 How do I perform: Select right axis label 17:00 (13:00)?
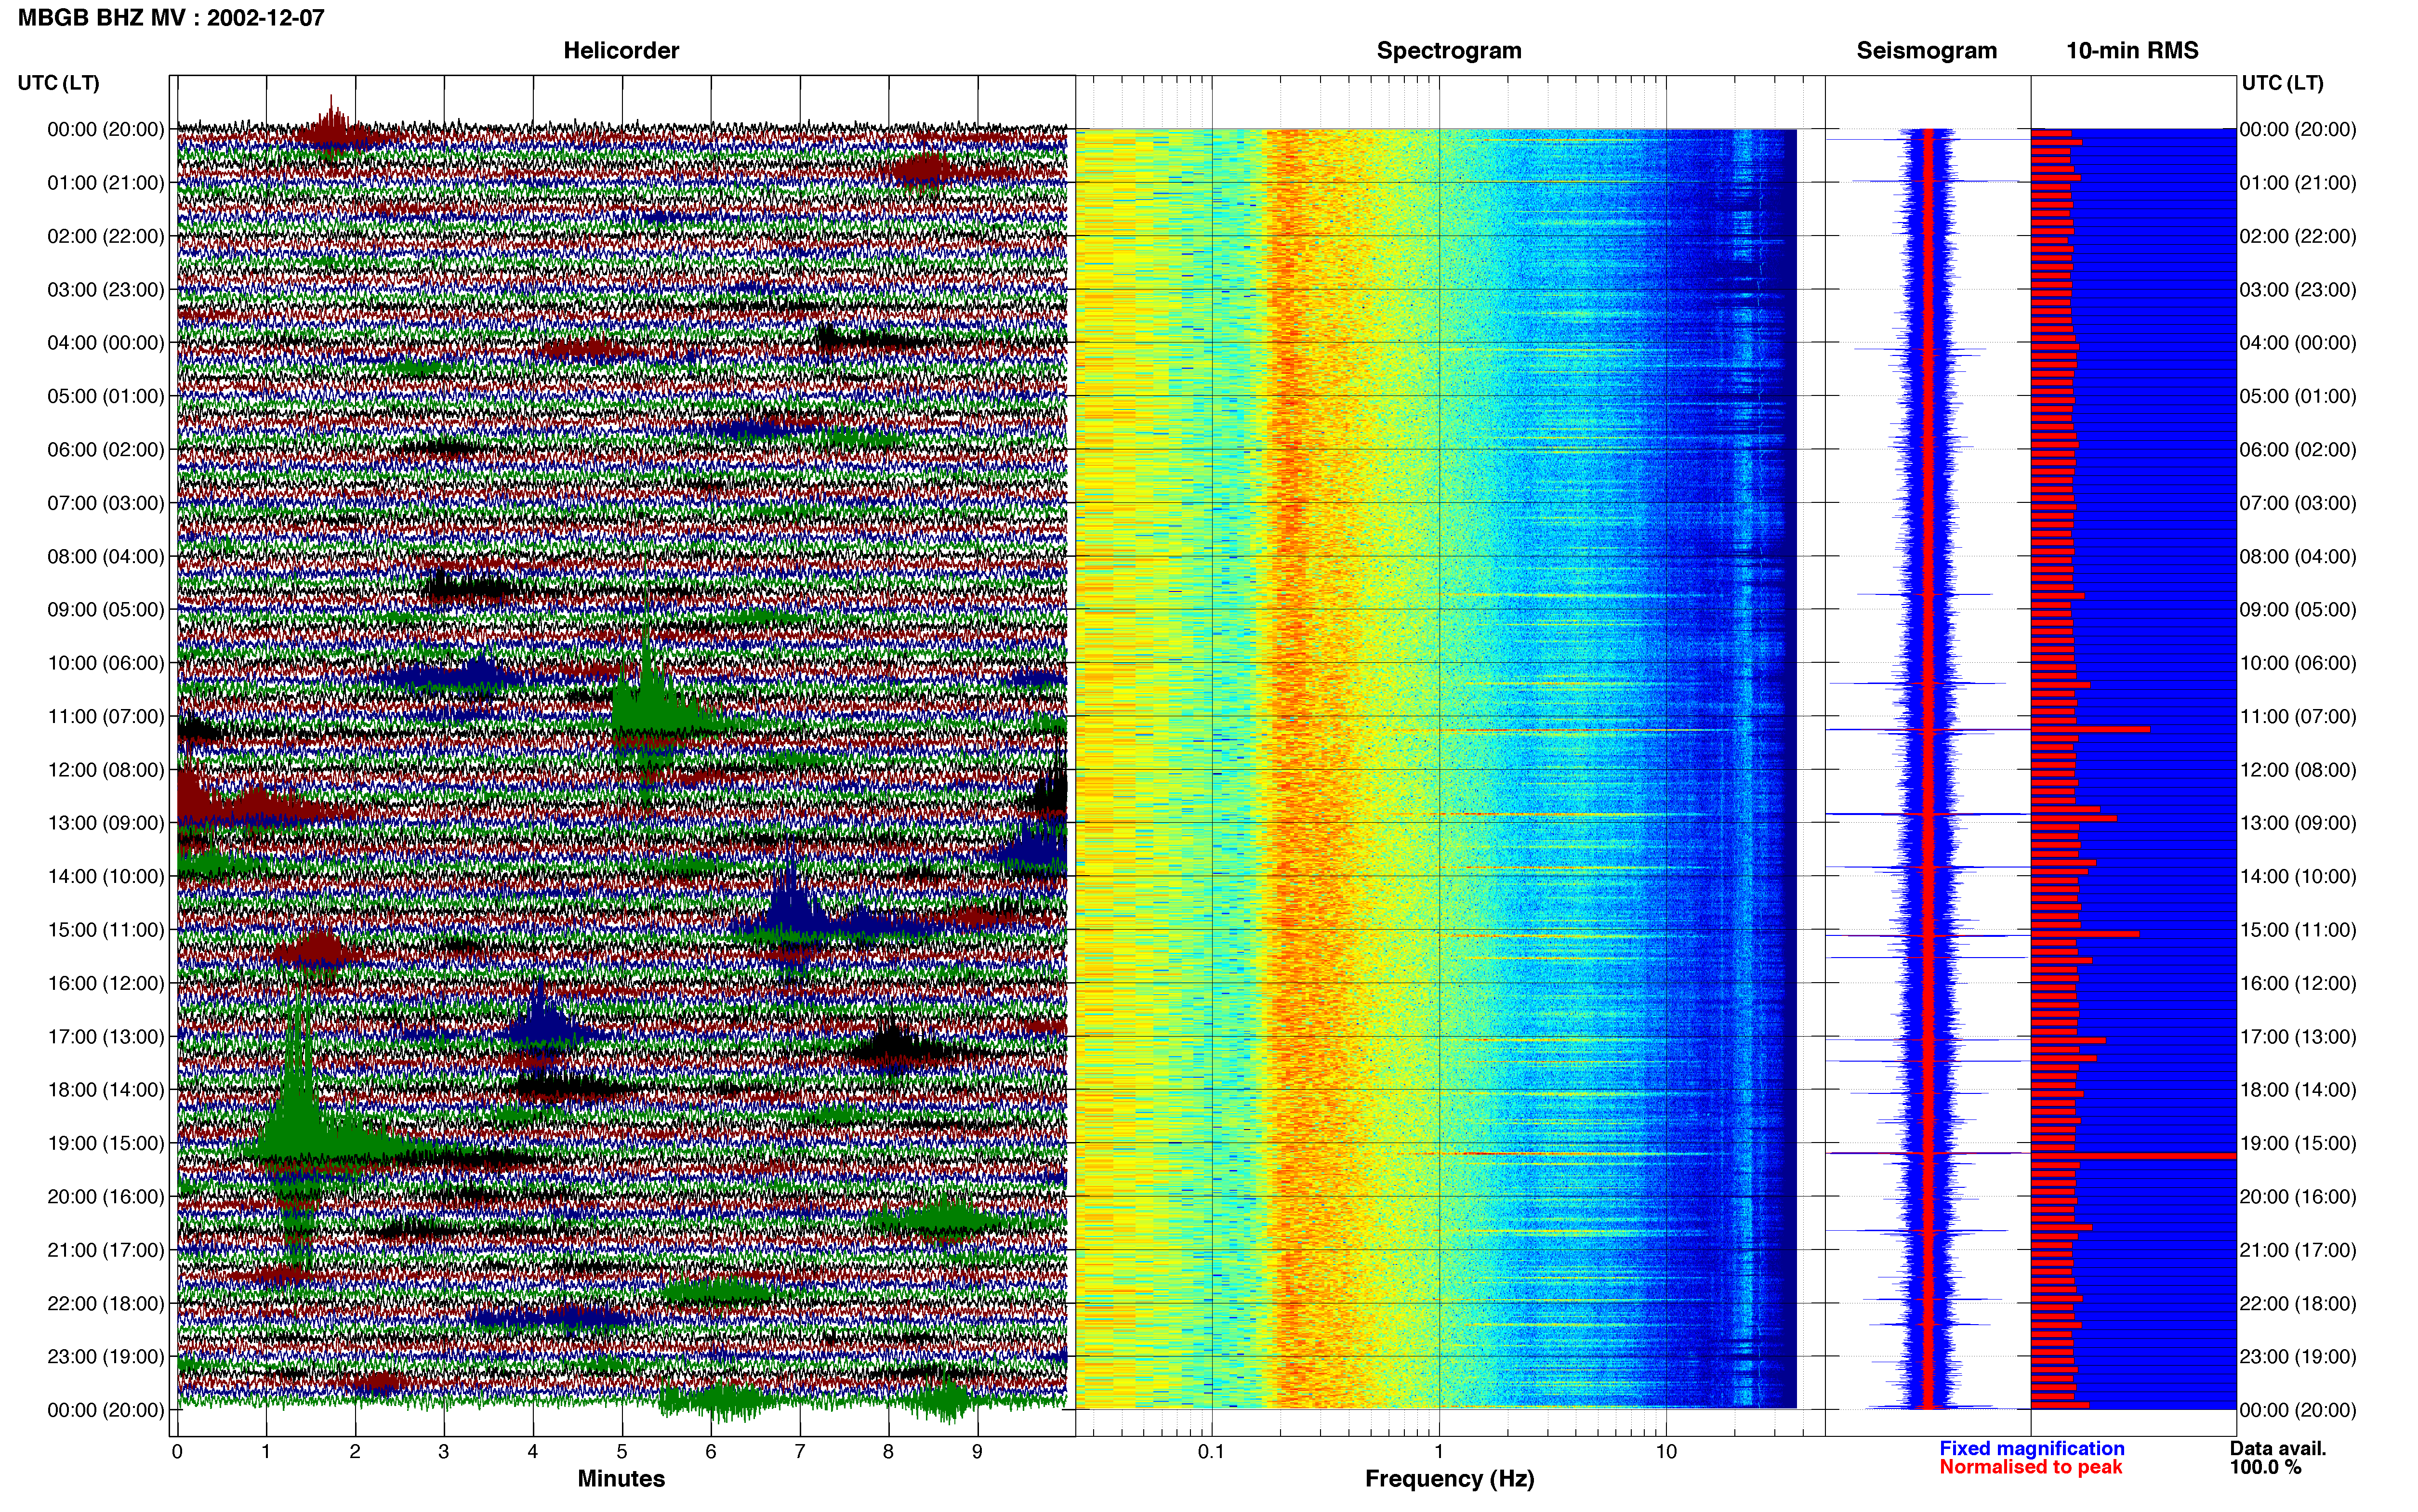pos(2298,1037)
